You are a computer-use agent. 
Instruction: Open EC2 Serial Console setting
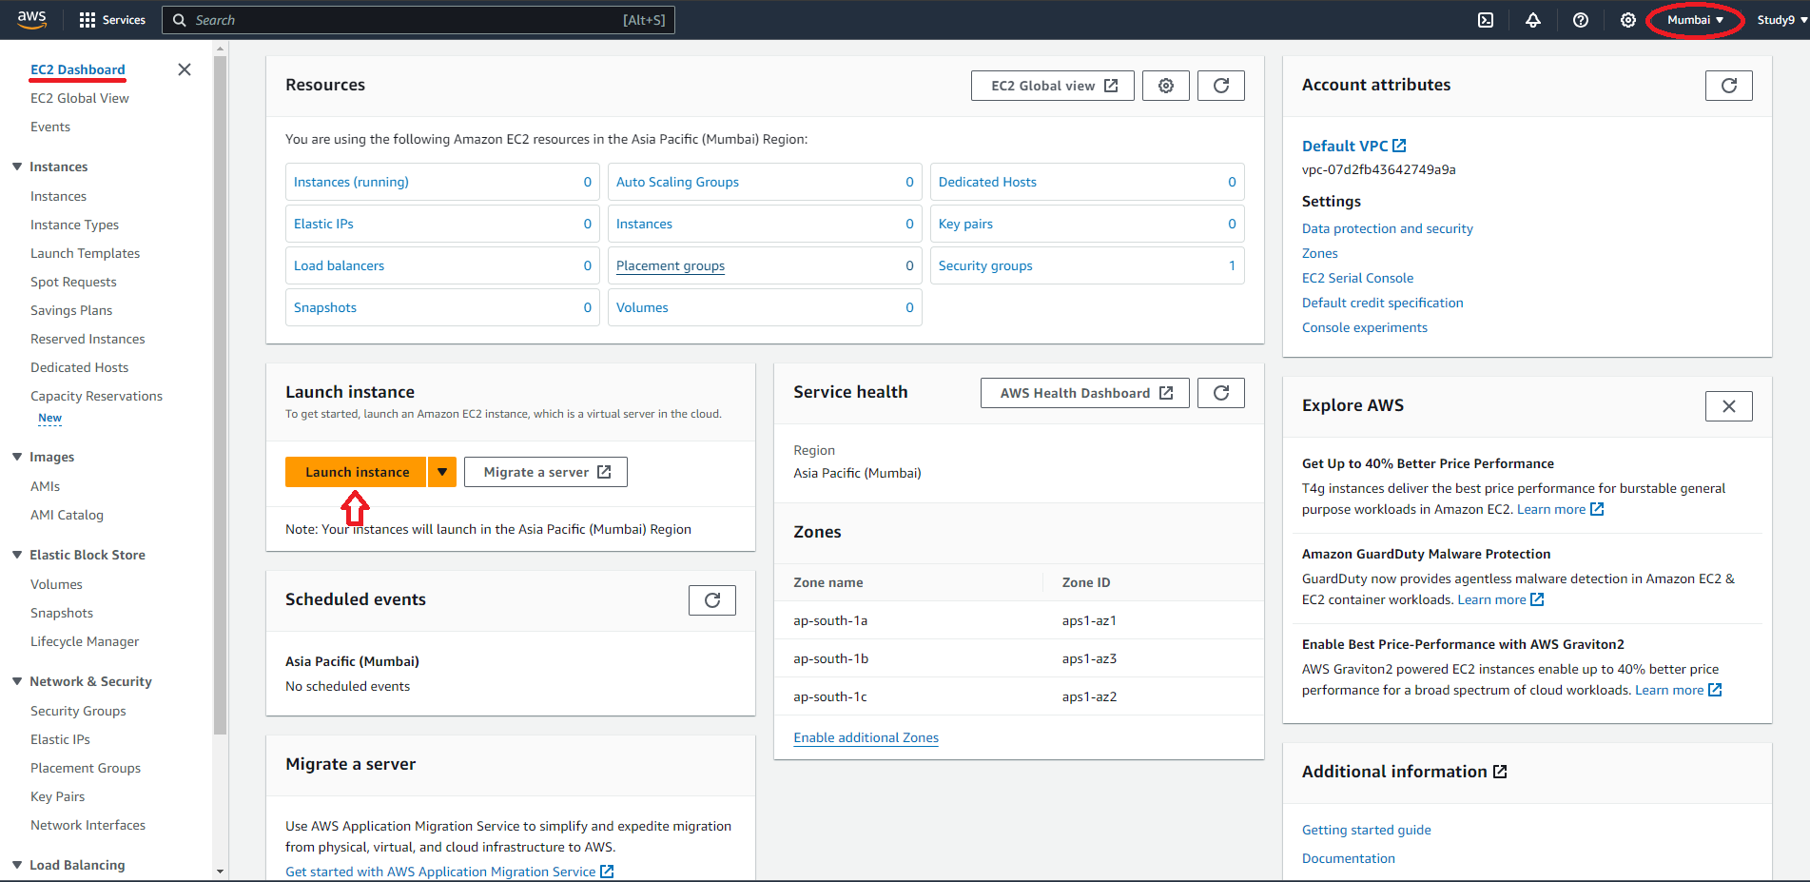tap(1357, 278)
